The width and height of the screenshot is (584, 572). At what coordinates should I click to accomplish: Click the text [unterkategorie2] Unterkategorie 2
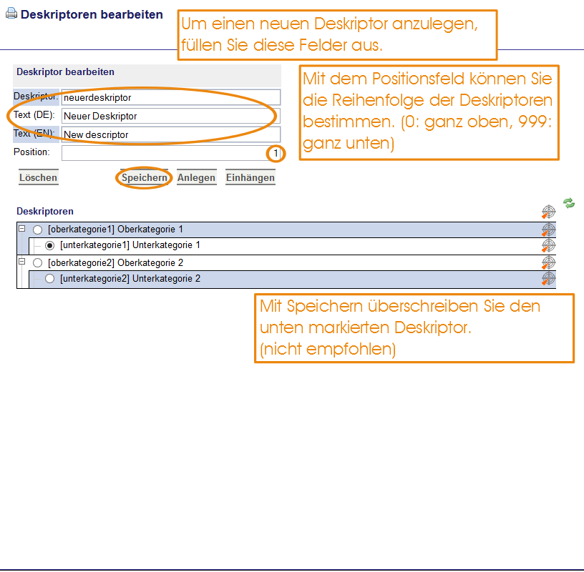(x=130, y=279)
